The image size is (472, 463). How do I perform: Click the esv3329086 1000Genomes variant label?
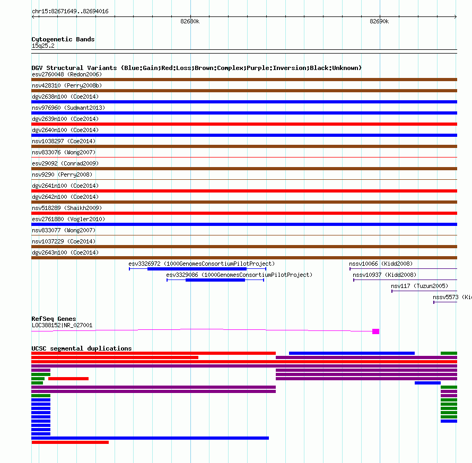click(239, 275)
